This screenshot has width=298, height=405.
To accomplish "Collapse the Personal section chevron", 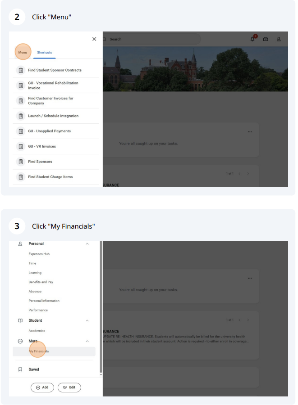I will (x=87, y=244).
